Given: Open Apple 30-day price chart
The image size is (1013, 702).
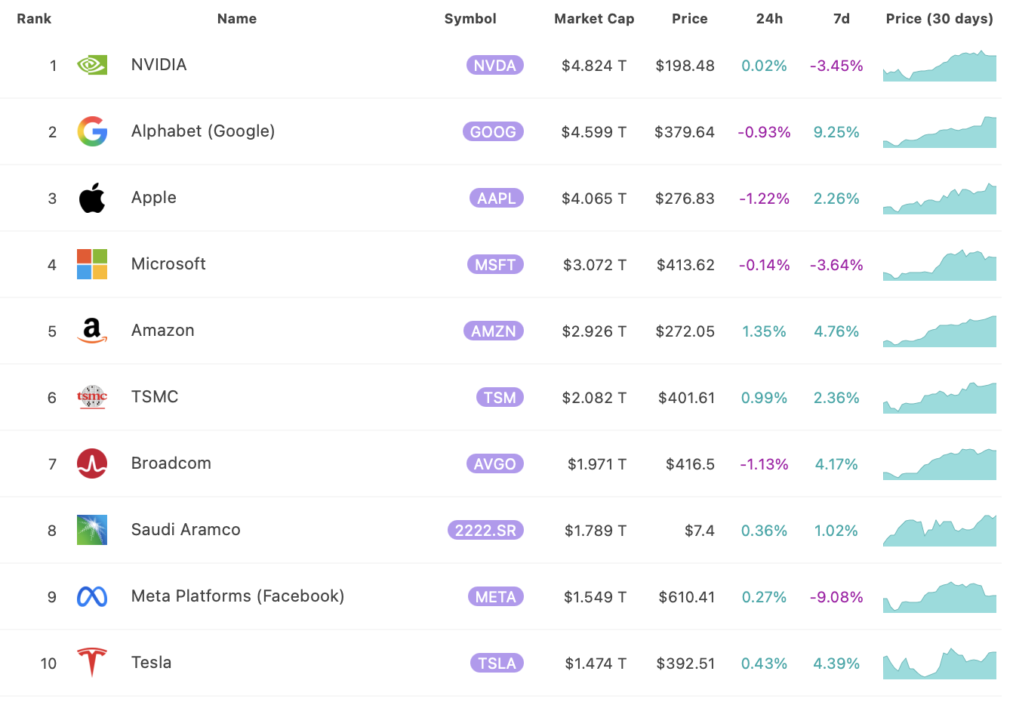Looking at the screenshot, I should (x=940, y=199).
